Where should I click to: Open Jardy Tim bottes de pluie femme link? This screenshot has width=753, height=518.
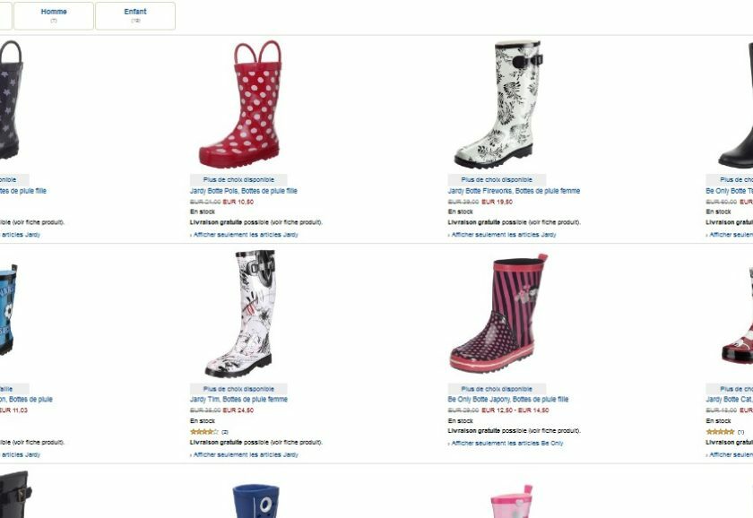click(x=238, y=399)
